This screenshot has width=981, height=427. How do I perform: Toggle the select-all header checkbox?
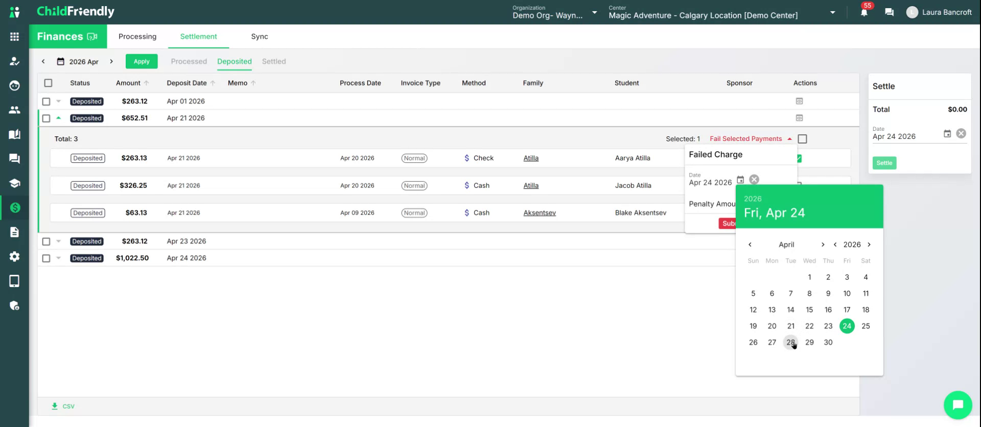tap(48, 83)
